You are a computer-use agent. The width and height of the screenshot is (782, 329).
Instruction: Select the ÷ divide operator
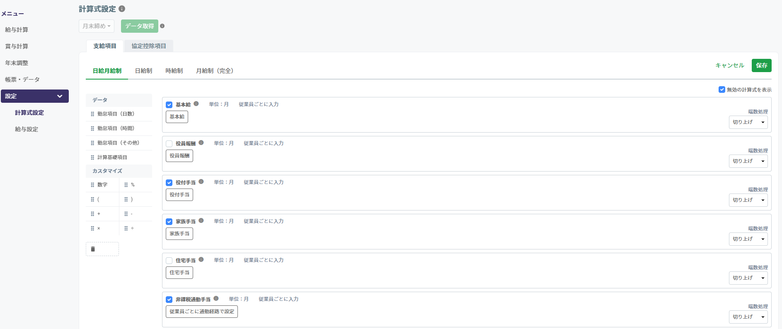point(136,228)
